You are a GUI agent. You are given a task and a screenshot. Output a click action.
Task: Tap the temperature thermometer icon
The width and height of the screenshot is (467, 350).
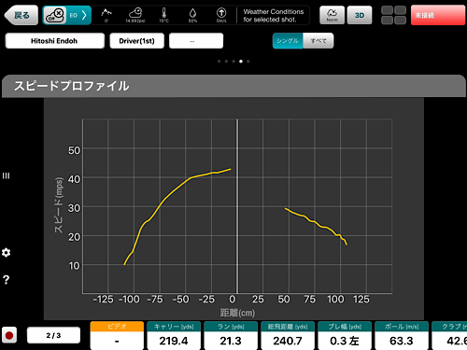click(x=163, y=14)
